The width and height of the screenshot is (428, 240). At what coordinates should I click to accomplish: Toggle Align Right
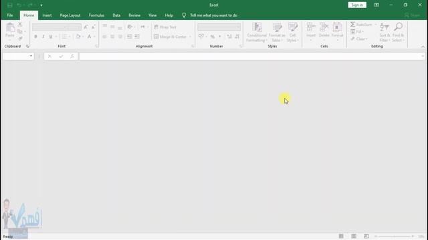(x=120, y=37)
